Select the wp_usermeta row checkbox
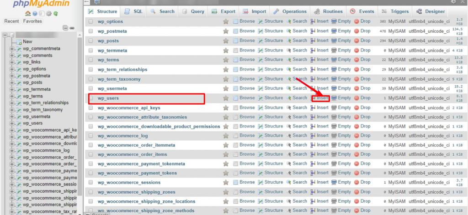468x215 pixels. pyautogui.click(x=90, y=88)
